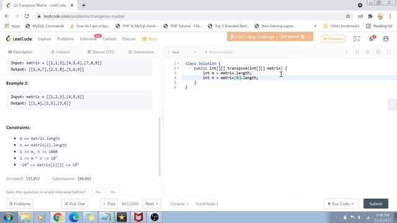Image resolution: width=397 pixels, height=223 pixels.
Task: Open the Other bookmarks folder
Action: click(x=341, y=26)
